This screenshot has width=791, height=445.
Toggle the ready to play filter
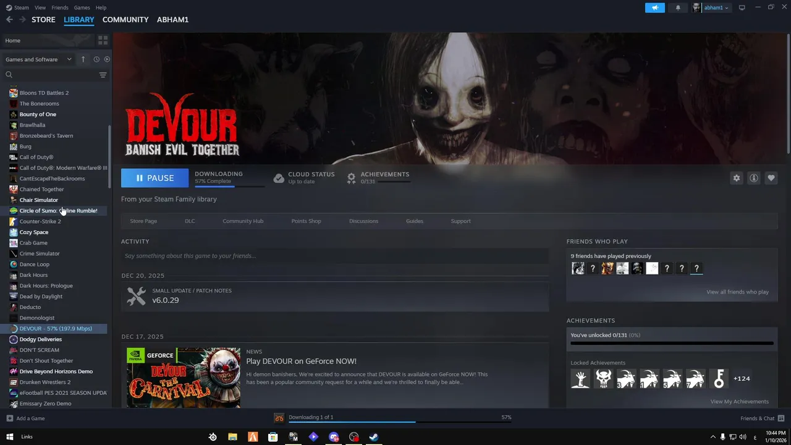[107, 59]
